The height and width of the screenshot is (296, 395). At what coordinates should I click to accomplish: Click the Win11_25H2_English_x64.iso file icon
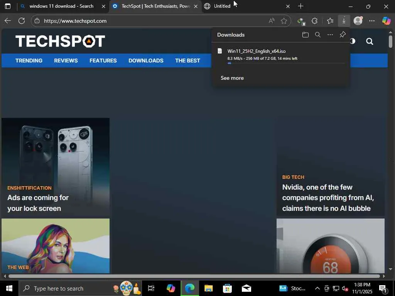[220, 51]
